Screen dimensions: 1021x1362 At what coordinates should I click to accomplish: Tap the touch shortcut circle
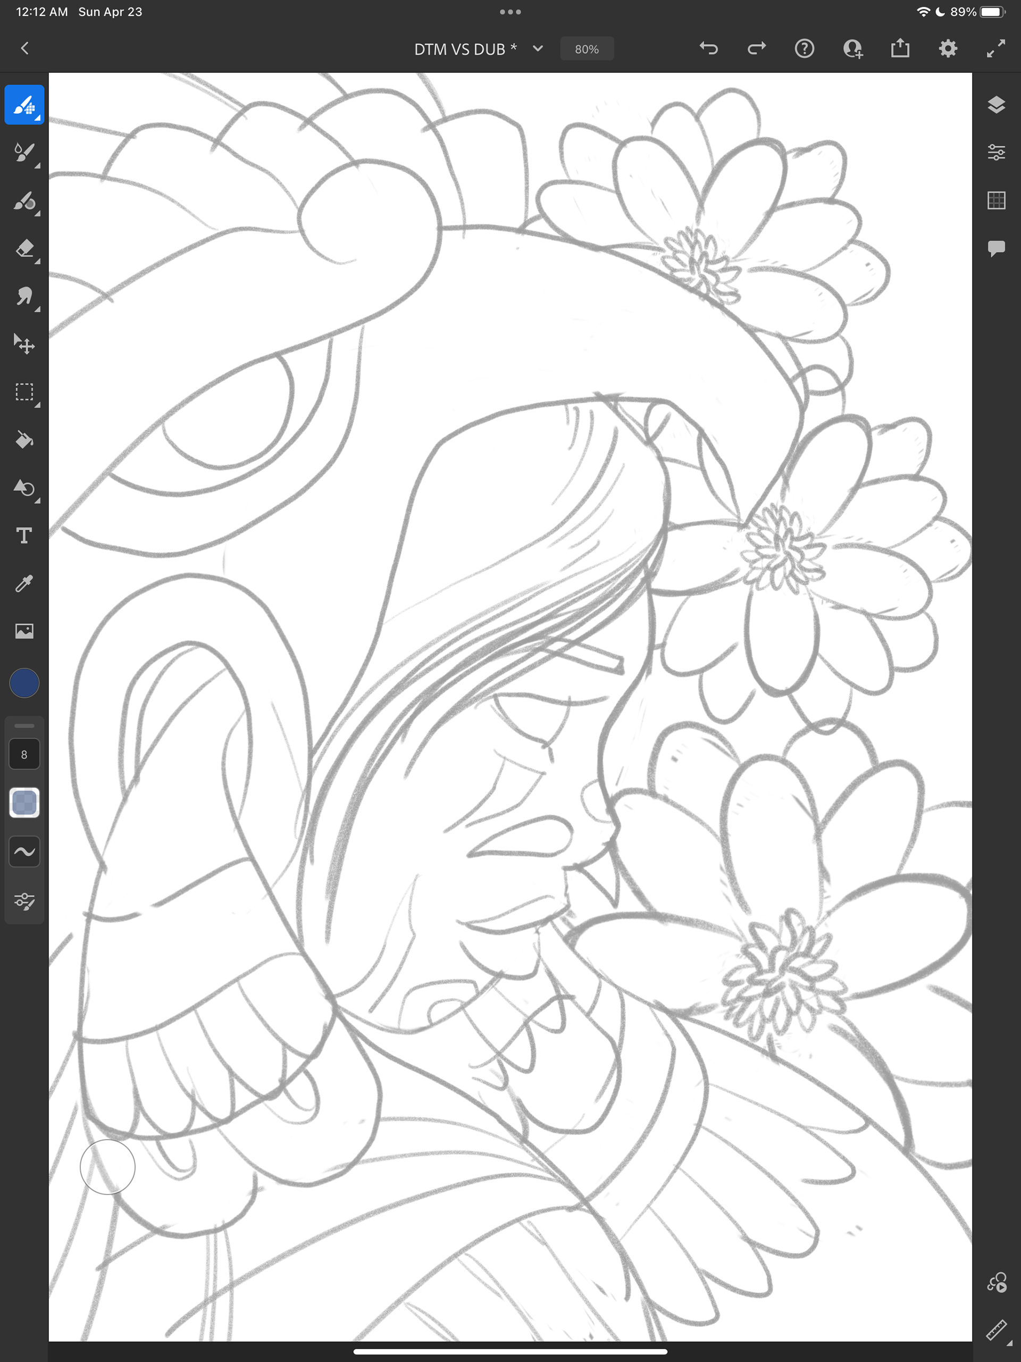pos(107,1167)
